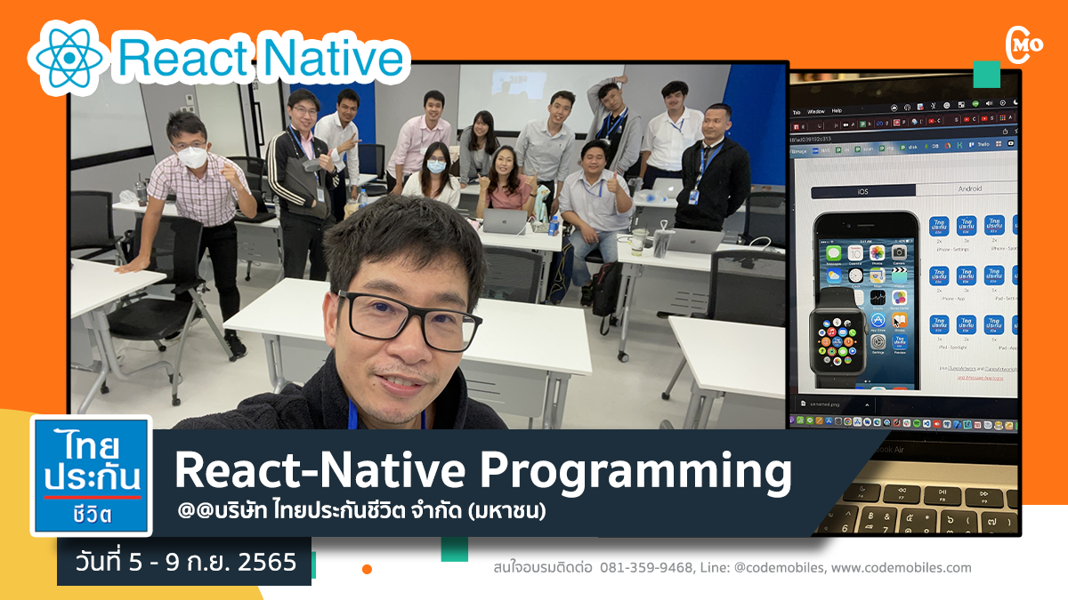Follow the iMessage App Icons link
1068x600 pixels.
(x=979, y=377)
